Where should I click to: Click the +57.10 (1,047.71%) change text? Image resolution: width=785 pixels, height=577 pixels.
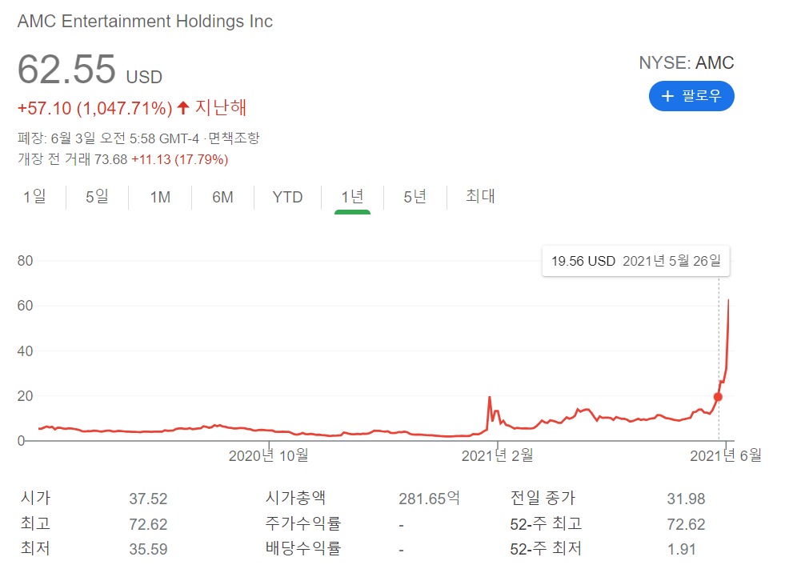pyautogui.click(x=95, y=108)
